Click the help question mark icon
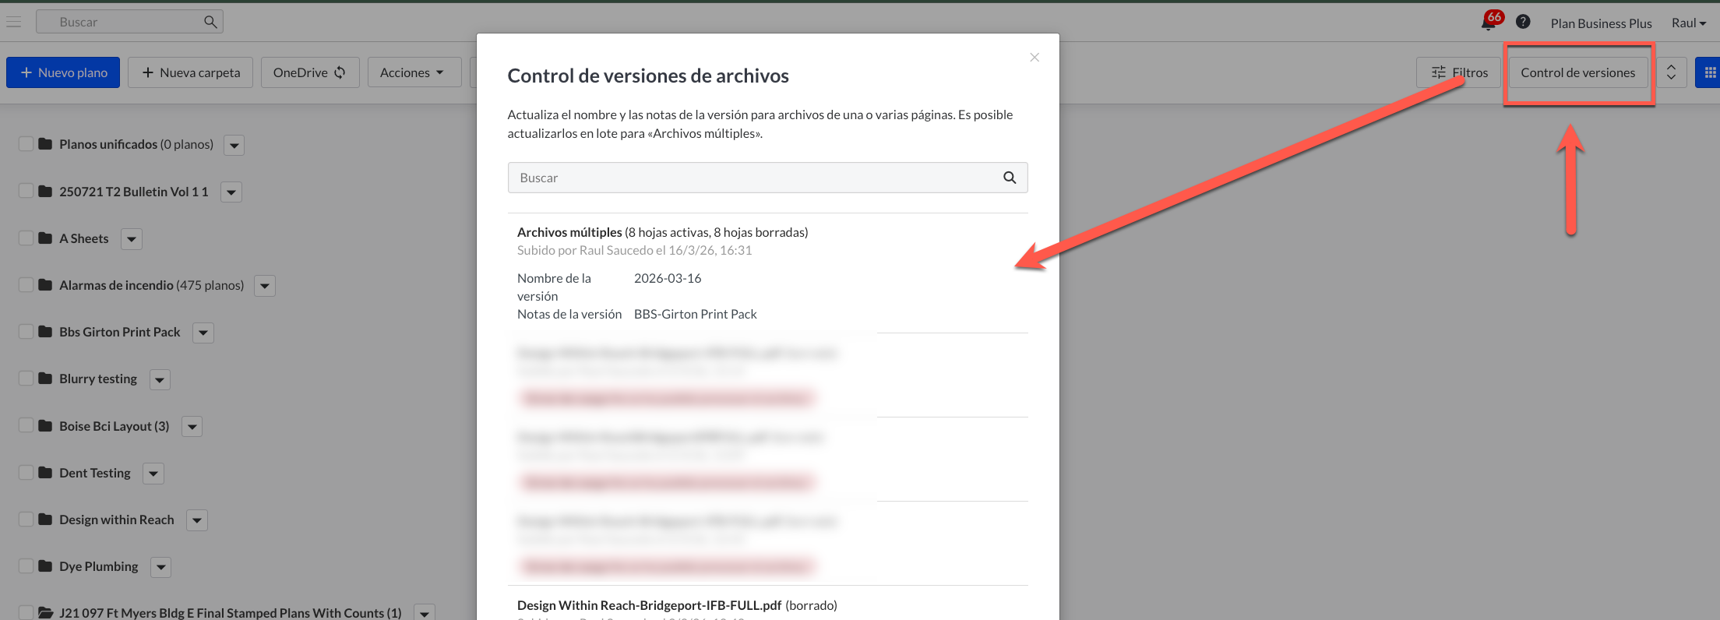This screenshot has width=1720, height=620. 1523,22
